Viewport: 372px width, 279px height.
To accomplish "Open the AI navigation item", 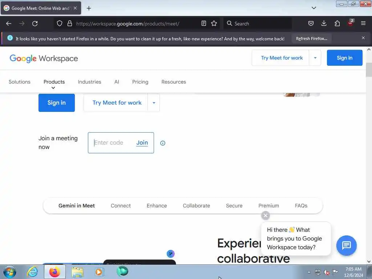I will click(x=117, y=82).
